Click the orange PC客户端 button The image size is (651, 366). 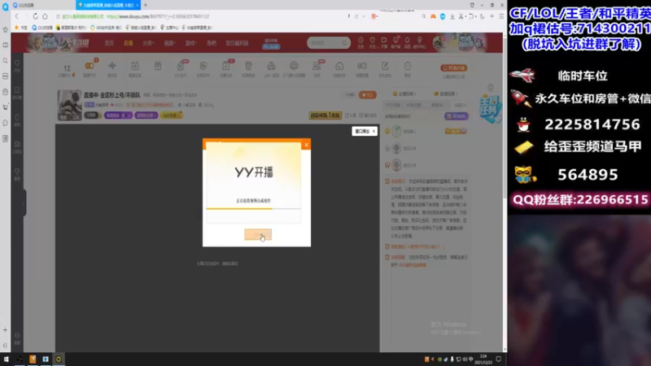tap(454, 68)
